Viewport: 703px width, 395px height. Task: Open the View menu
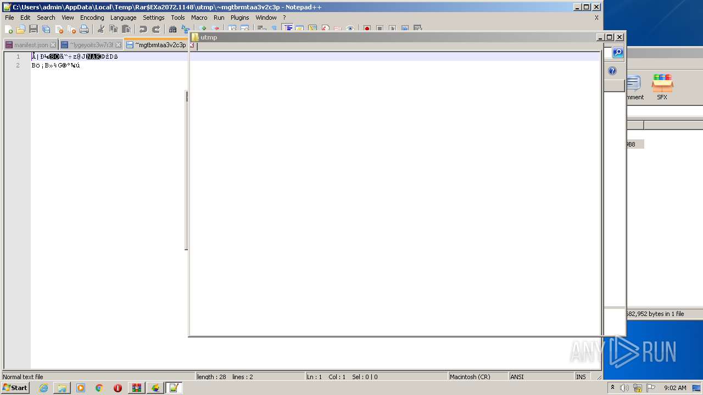[68, 18]
